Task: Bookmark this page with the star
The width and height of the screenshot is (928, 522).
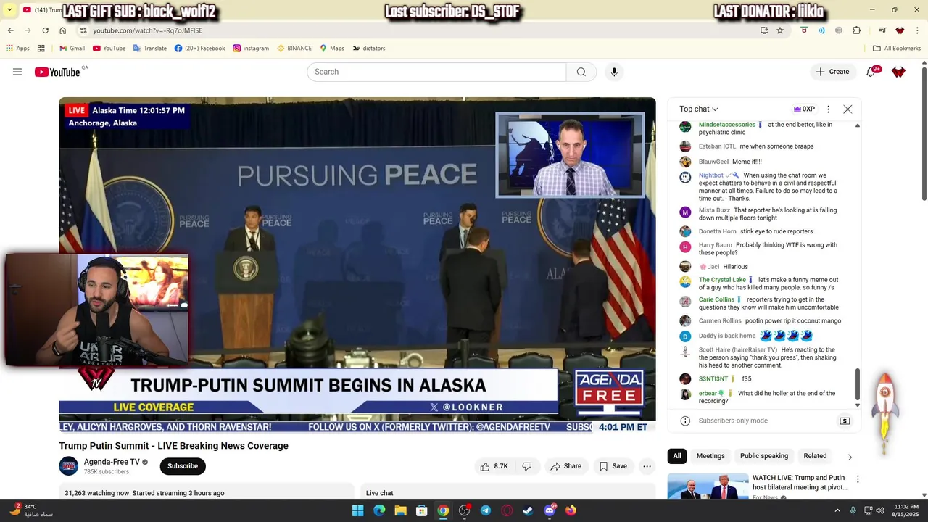Action: 780,30
